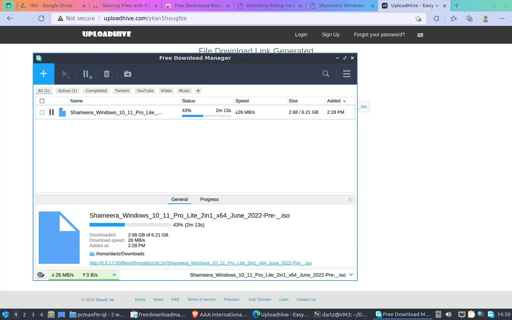Open Terms of service footer link
This screenshot has width=512, height=320.
point(202,299)
